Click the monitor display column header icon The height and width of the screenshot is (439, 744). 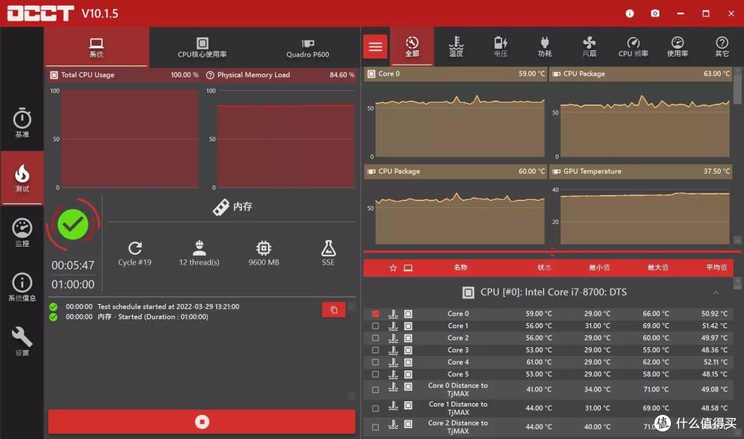(x=408, y=268)
